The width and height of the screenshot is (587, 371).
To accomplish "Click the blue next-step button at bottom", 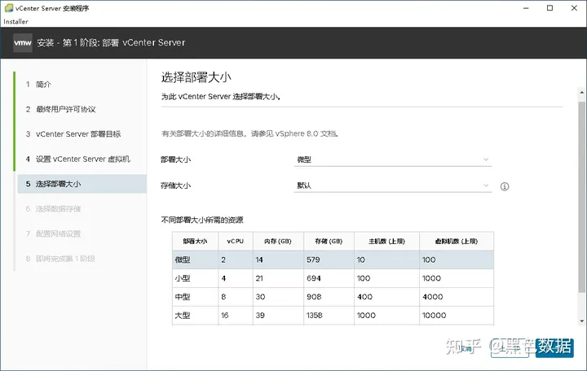I will 554,348.
